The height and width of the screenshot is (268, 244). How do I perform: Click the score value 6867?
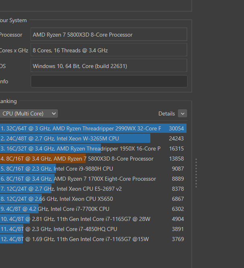pos(178,199)
